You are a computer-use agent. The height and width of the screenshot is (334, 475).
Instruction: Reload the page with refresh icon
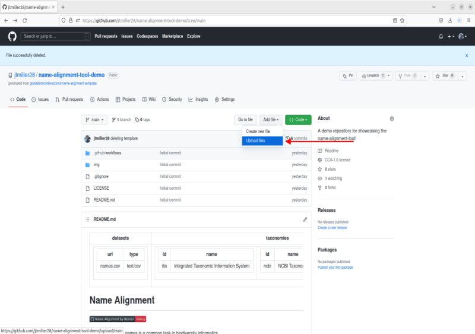[x=25, y=21]
